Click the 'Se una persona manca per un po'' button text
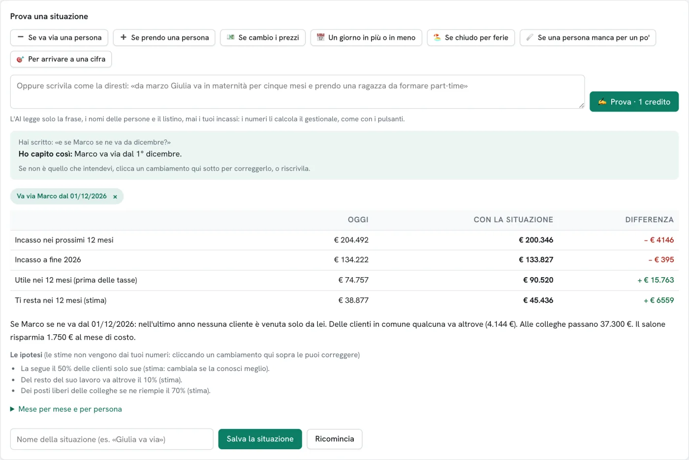This screenshot has width=689, height=460. (x=594, y=37)
